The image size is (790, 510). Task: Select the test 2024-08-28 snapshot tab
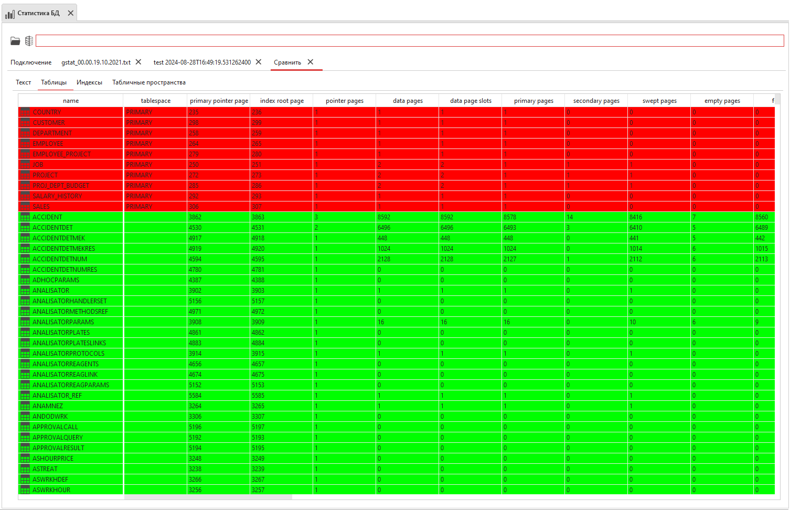tap(201, 62)
